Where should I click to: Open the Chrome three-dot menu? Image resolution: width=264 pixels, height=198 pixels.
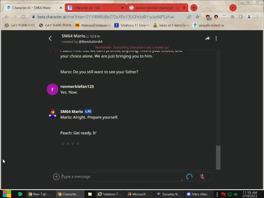(x=257, y=17)
